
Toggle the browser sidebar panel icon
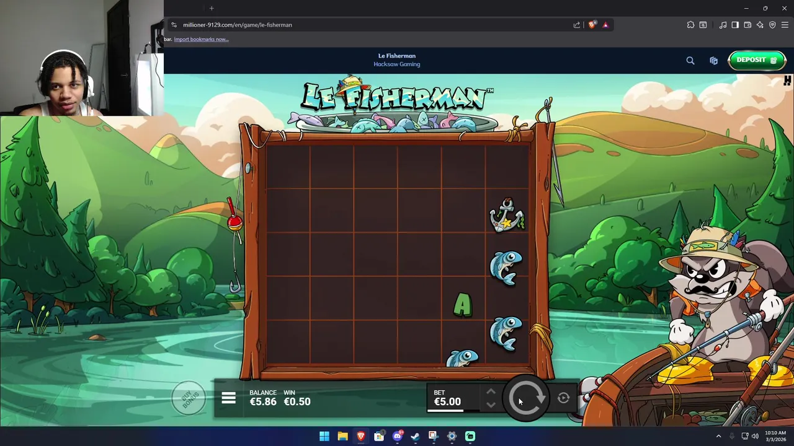pyautogui.click(x=735, y=25)
